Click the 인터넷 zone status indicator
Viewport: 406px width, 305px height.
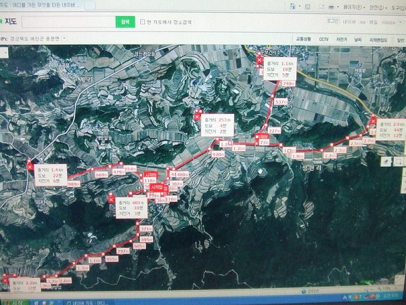coord(309,291)
